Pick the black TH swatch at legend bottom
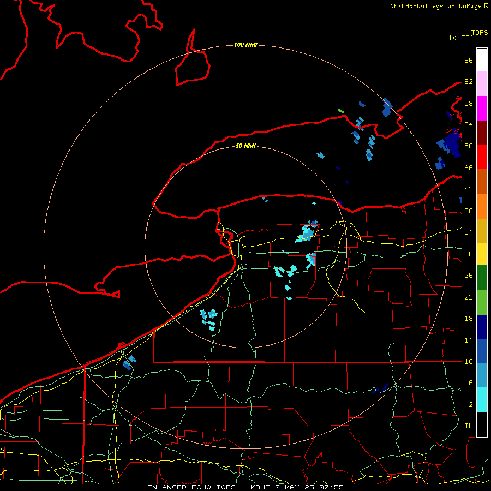This screenshot has height=491, width=491. pyautogui.click(x=482, y=424)
